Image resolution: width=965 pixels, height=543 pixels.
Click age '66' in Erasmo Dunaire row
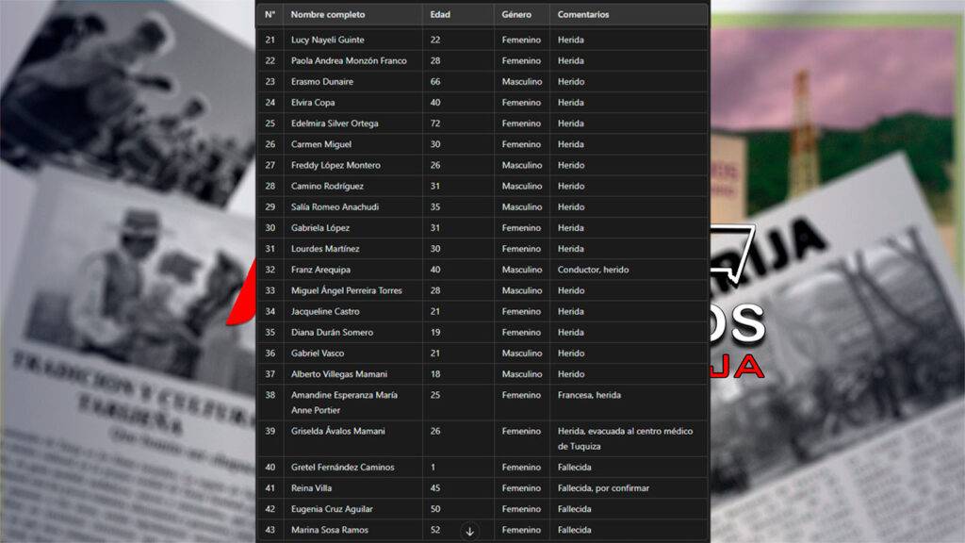click(x=435, y=82)
